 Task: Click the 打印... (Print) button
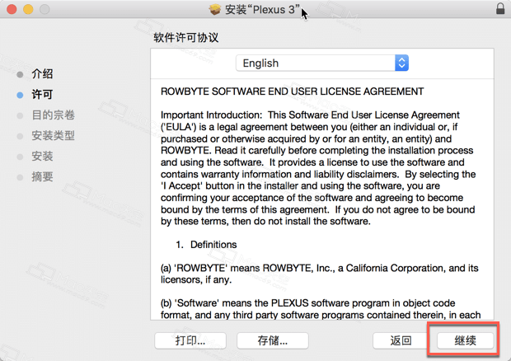(190, 340)
